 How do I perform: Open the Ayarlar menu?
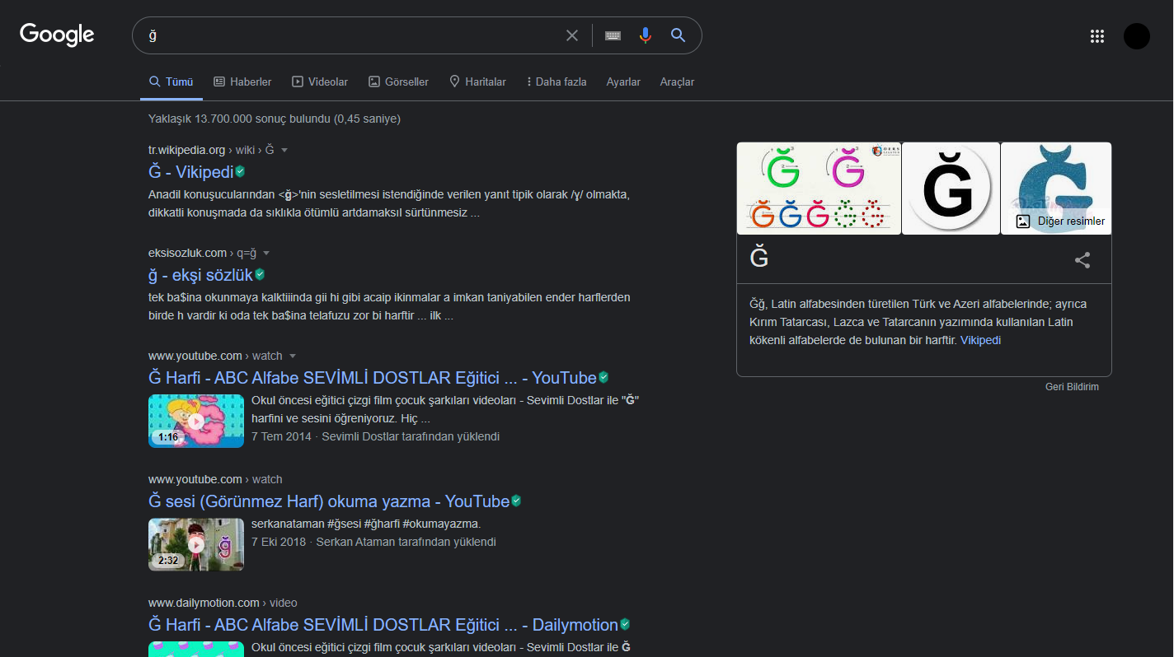click(x=623, y=82)
